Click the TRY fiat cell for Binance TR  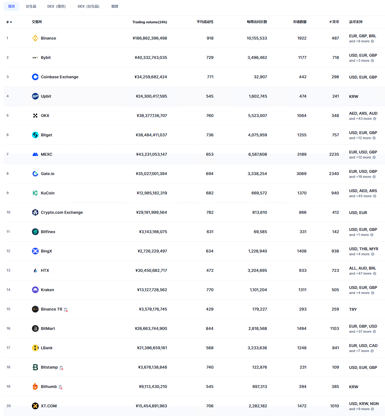(x=353, y=309)
